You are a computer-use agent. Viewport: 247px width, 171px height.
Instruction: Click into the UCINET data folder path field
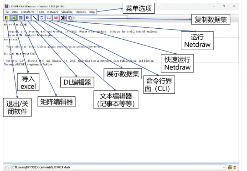(119, 167)
